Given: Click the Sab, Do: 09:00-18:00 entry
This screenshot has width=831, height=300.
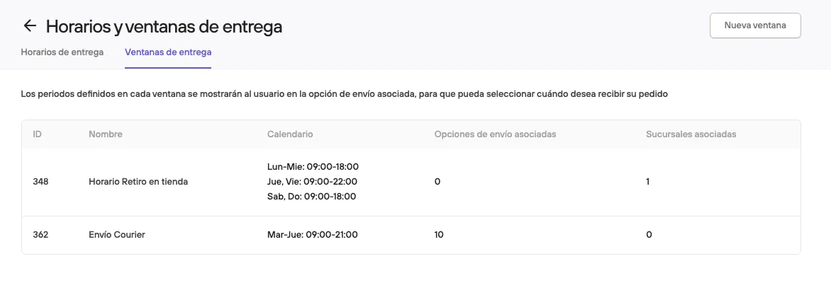Looking at the screenshot, I should [x=312, y=196].
